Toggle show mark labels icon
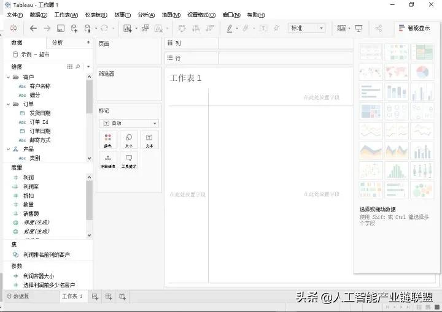Viewport: 442px width, 312px height. 263,28
